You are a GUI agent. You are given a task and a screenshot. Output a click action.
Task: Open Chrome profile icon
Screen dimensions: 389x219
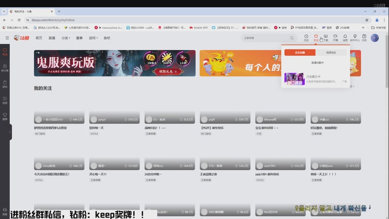[377, 20]
